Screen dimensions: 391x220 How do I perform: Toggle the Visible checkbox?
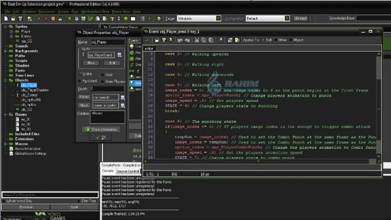click(81, 73)
